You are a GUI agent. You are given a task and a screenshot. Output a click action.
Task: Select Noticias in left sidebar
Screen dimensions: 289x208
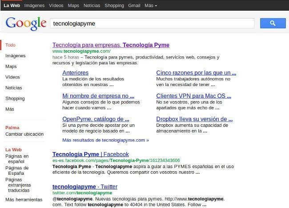(x=13, y=88)
